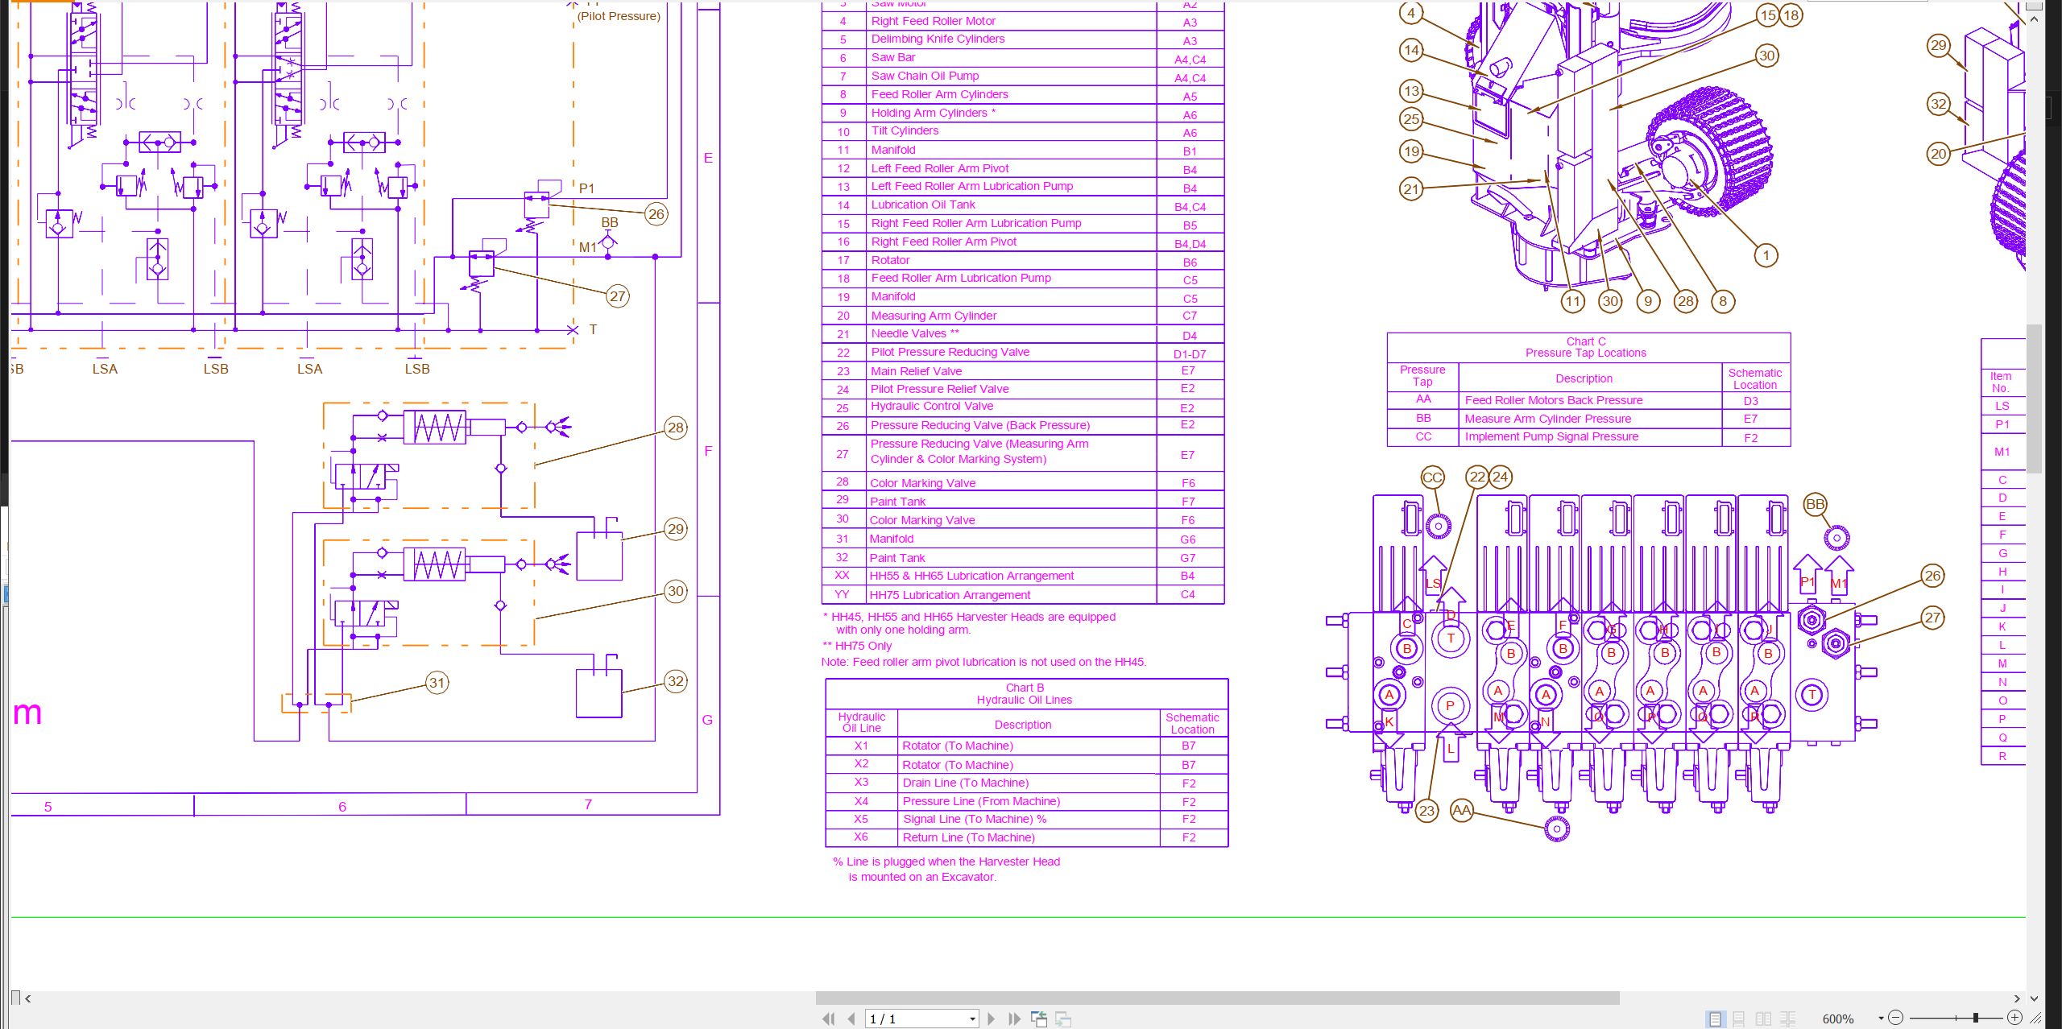Image resolution: width=2062 pixels, height=1029 pixels.
Task: Open the 600% zoom level dropdown
Action: click(1881, 1019)
